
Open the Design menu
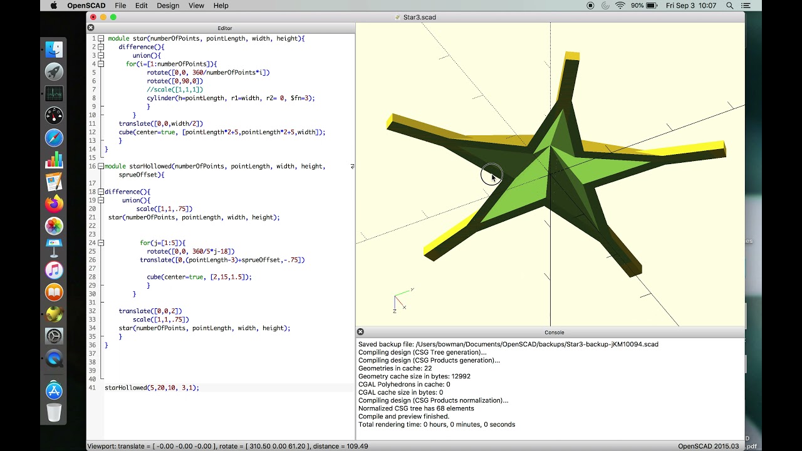(x=168, y=6)
